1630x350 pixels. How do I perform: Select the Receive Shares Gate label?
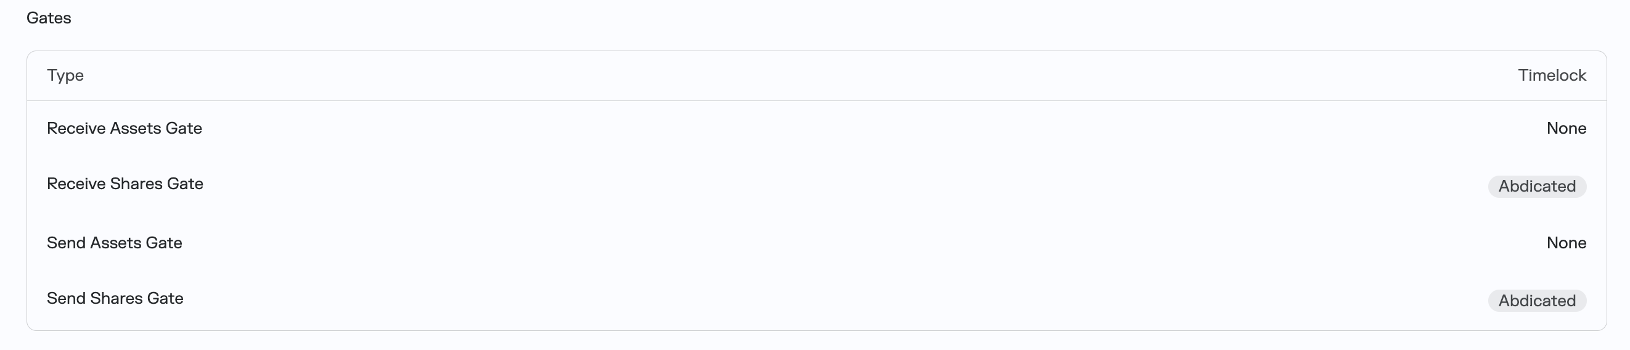[x=125, y=184]
